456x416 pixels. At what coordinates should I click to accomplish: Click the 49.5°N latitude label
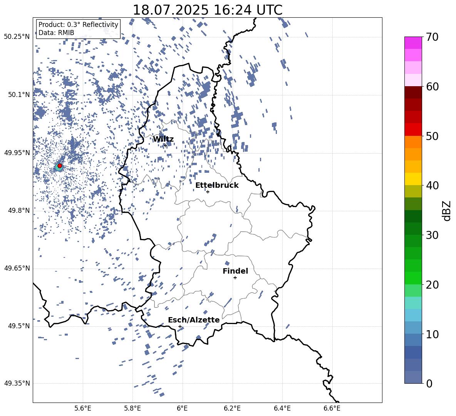point(18,326)
